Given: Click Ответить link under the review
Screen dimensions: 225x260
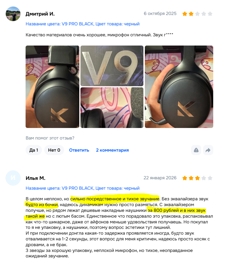Looking at the screenshot, I should point(79,150).
